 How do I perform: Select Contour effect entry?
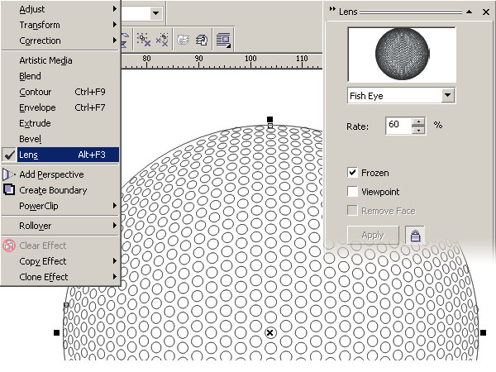click(x=60, y=92)
